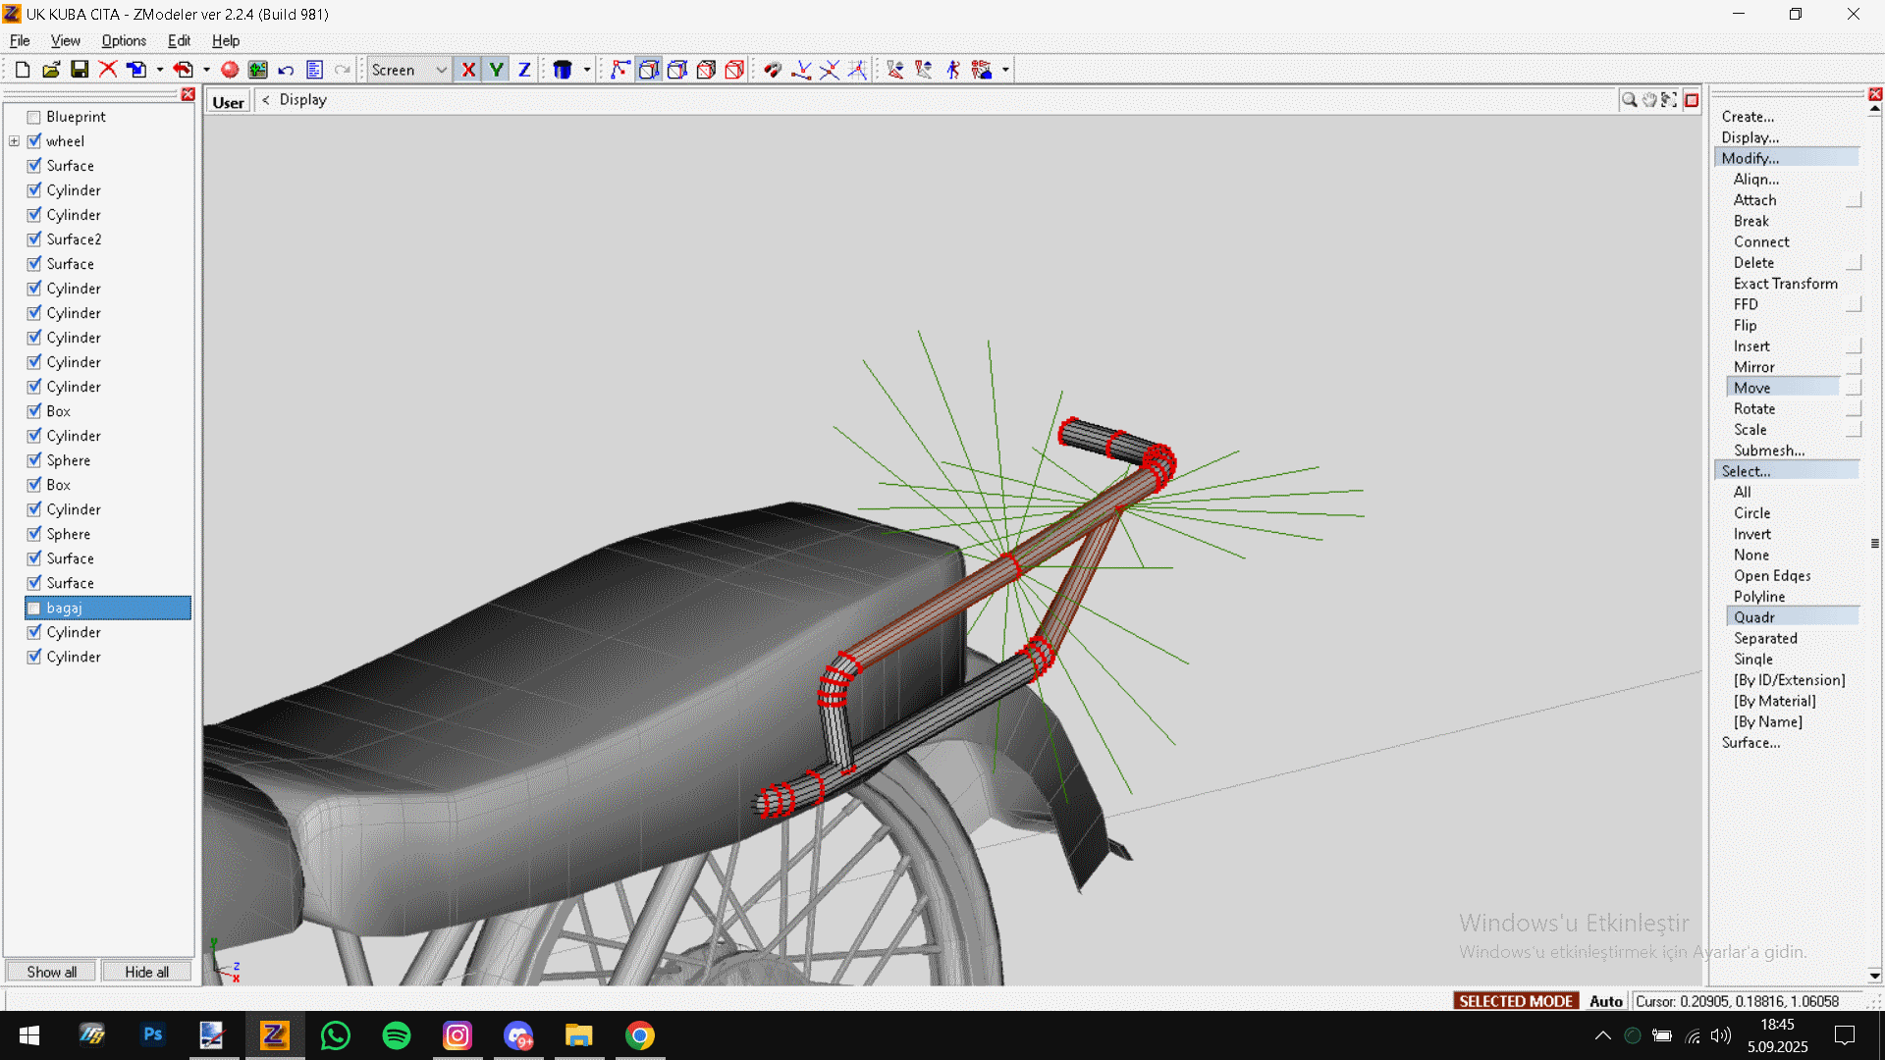The image size is (1885, 1060).
Task: Click the new file icon
Action: click(23, 70)
